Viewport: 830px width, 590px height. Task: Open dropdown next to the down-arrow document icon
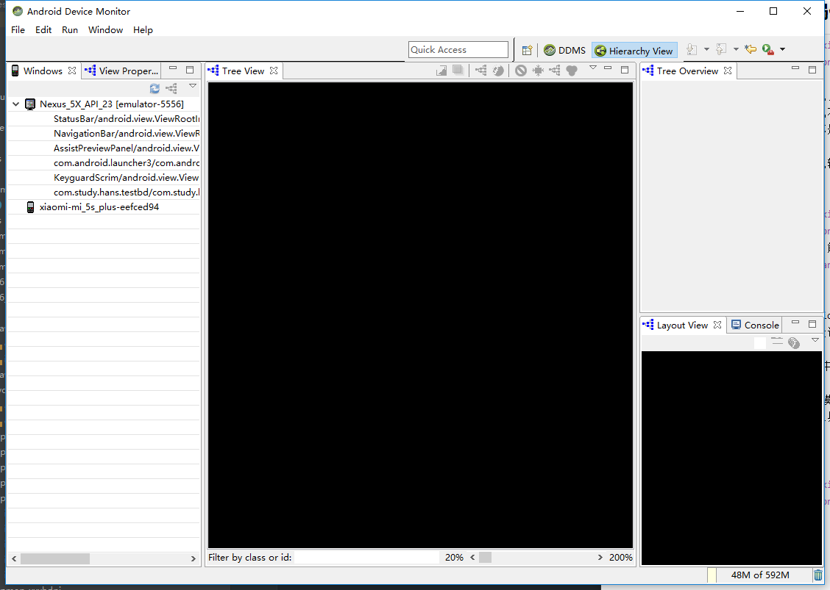(706, 50)
